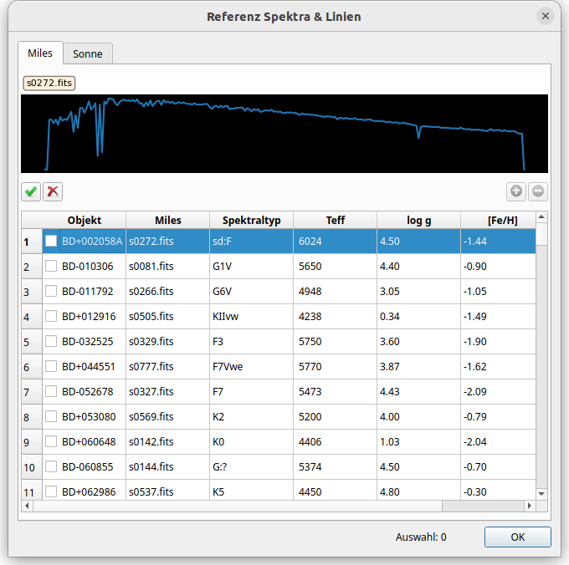
Task: Click the red X deselect icon
Action: [53, 191]
